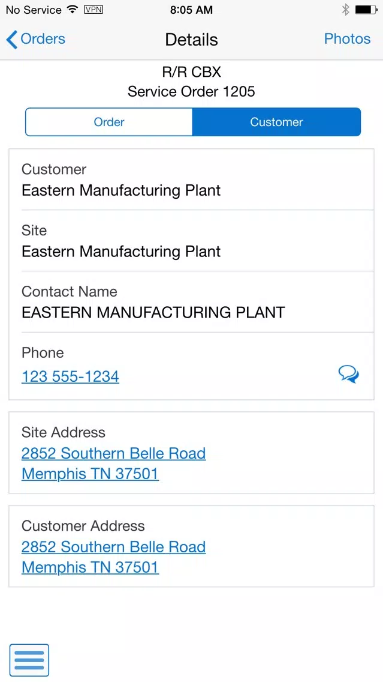The width and height of the screenshot is (383, 682).
Task: Select the Customer tab
Action: coord(276,122)
